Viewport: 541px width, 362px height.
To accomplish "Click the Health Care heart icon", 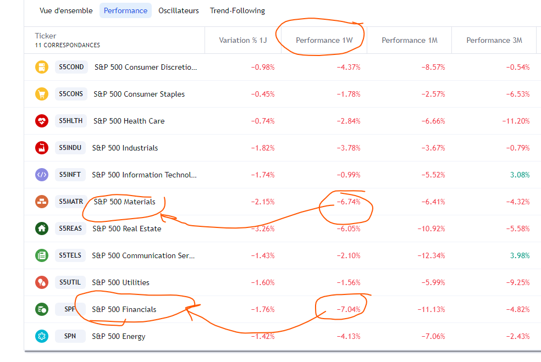I will coord(42,121).
